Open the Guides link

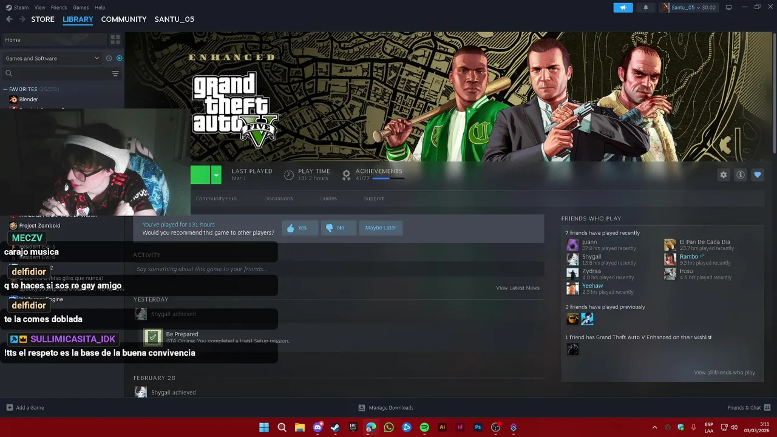(328, 198)
